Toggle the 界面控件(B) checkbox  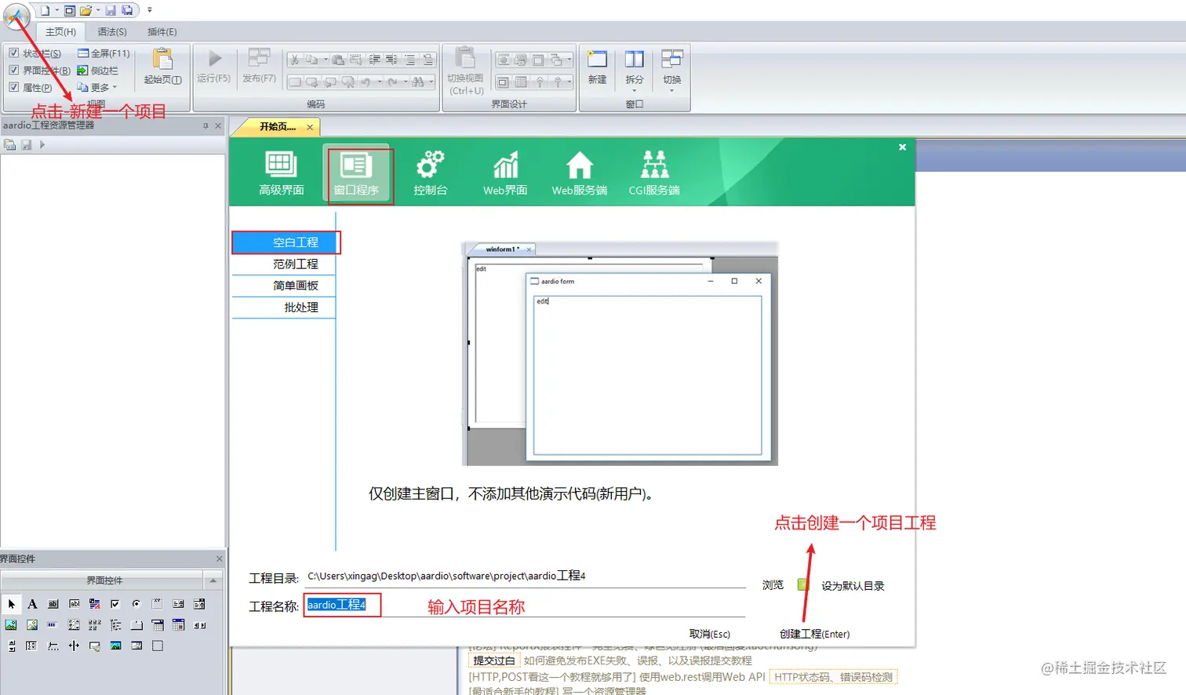click(x=13, y=70)
